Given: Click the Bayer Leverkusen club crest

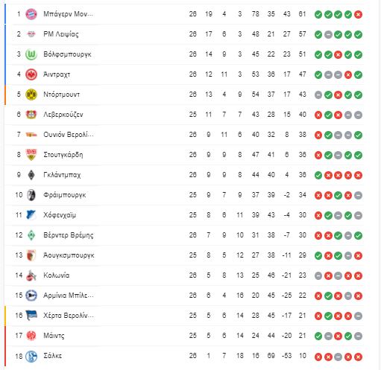Looking at the screenshot, I should [31, 115].
